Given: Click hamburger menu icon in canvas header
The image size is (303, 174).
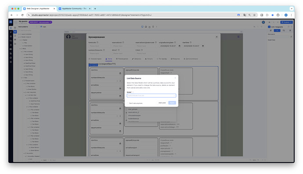Looking at the screenshot, I should [x=238, y=37].
